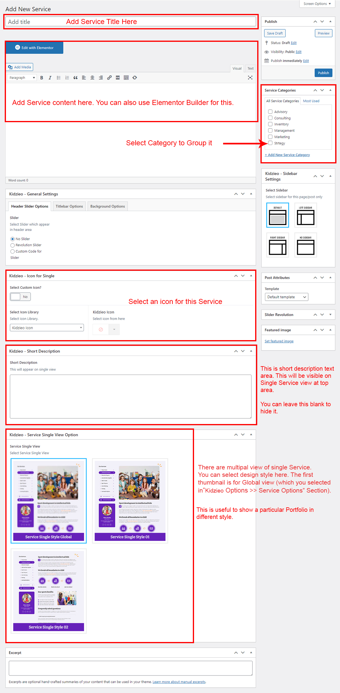
Task: Click the Add title input field
Action: coord(131,22)
